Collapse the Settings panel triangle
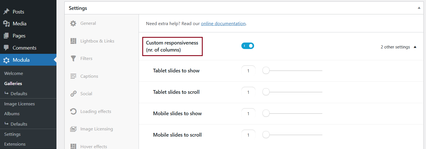Screen dimensions: 426x149 (419, 8)
